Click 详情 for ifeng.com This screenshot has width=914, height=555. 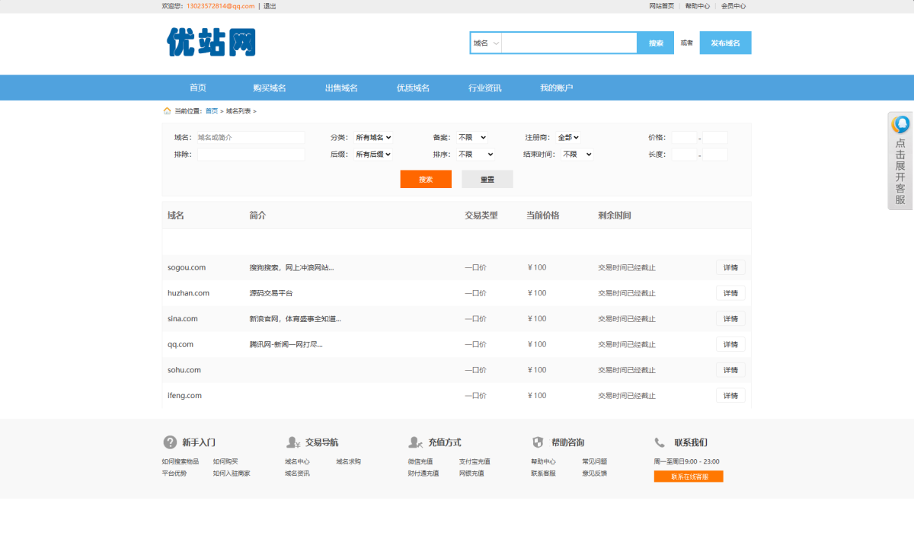tap(730, 396)
